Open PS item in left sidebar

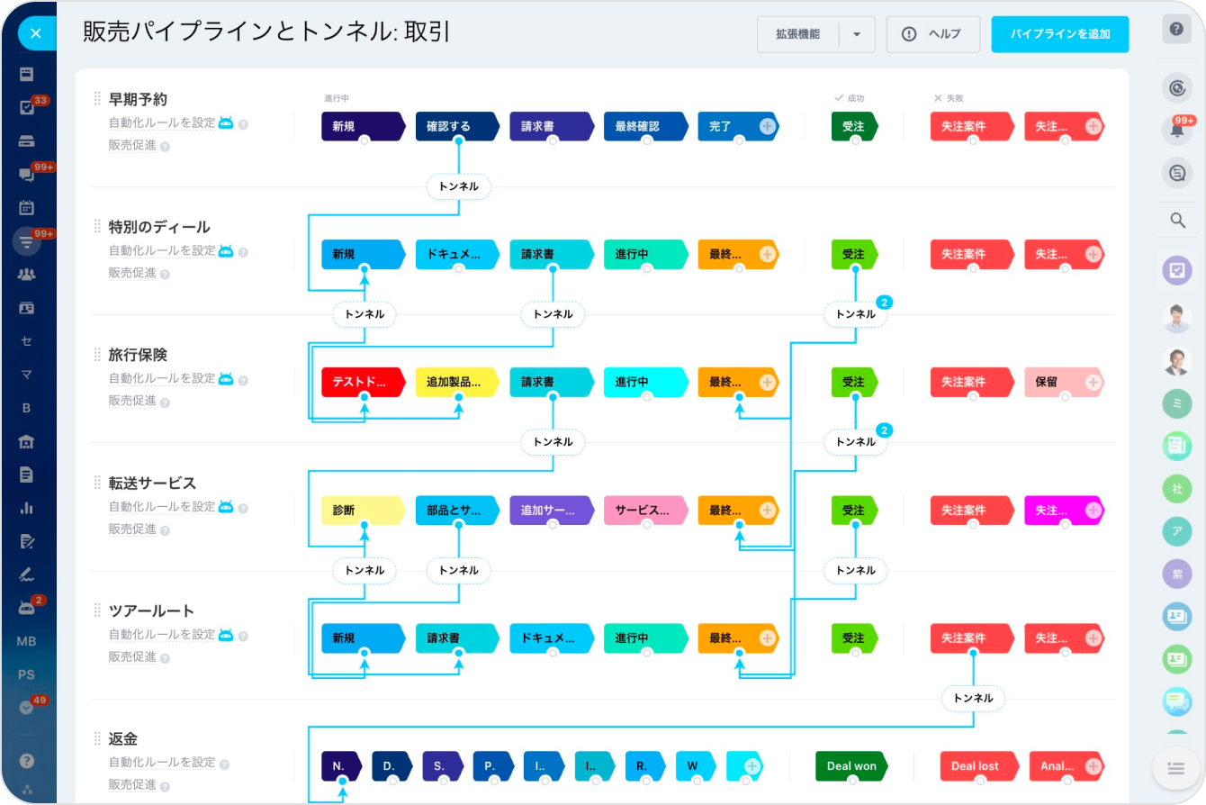coord(26,674)
